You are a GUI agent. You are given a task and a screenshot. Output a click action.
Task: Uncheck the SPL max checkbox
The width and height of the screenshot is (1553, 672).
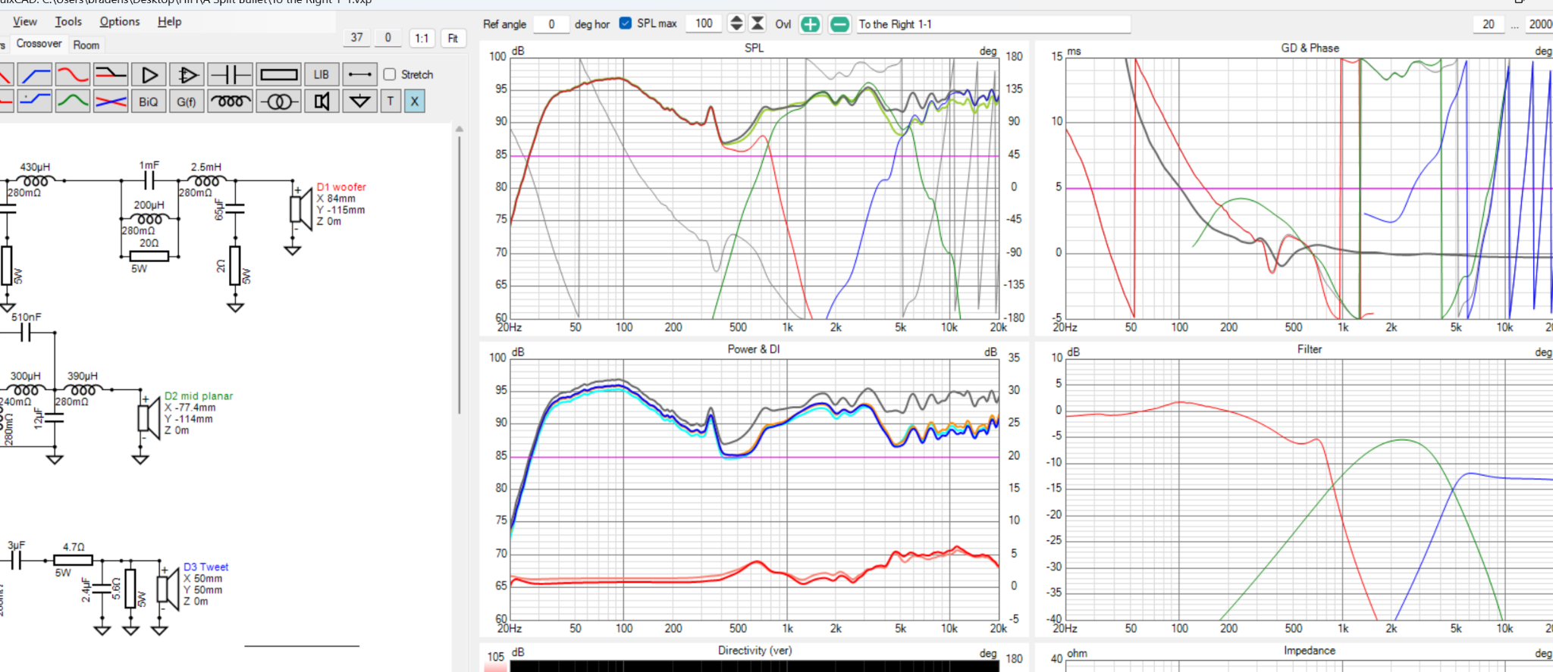pyautogui.click(x=626, y=23)
